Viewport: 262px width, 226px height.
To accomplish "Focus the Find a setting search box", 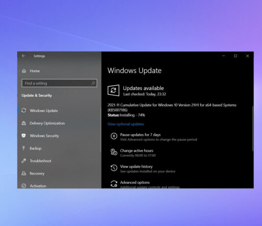I will pyautogui.click(x=59, y=83).
